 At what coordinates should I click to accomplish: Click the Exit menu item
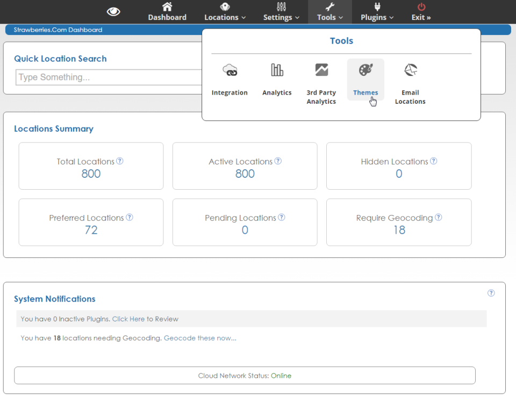(421, 17)
